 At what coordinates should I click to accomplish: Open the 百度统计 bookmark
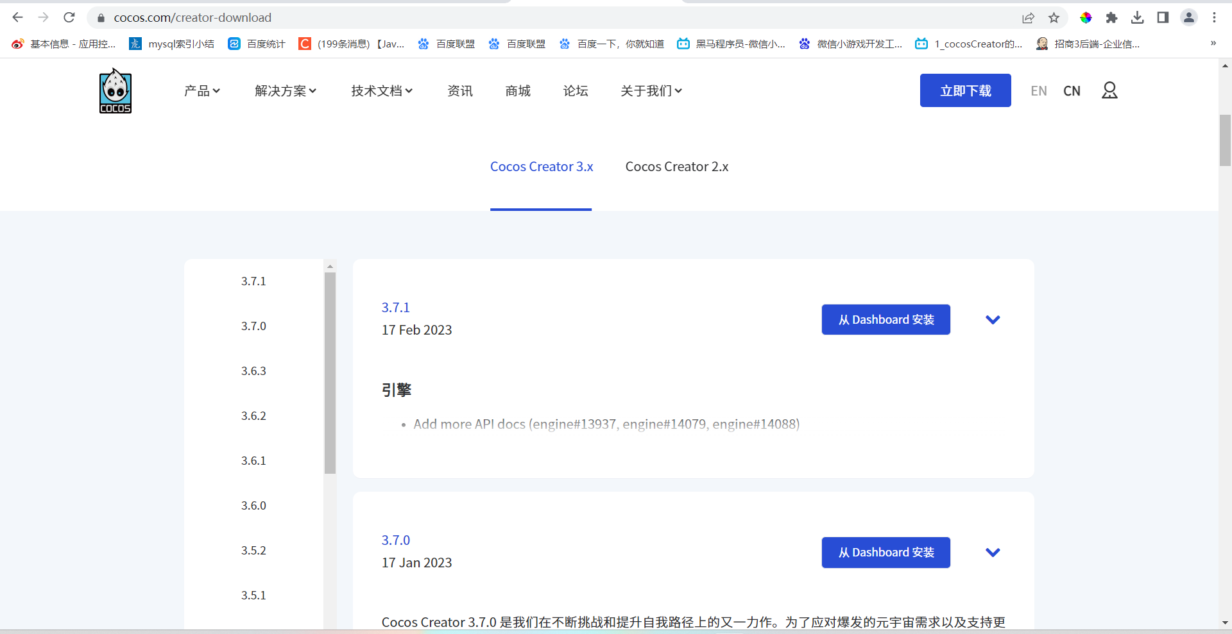[257, 44]
